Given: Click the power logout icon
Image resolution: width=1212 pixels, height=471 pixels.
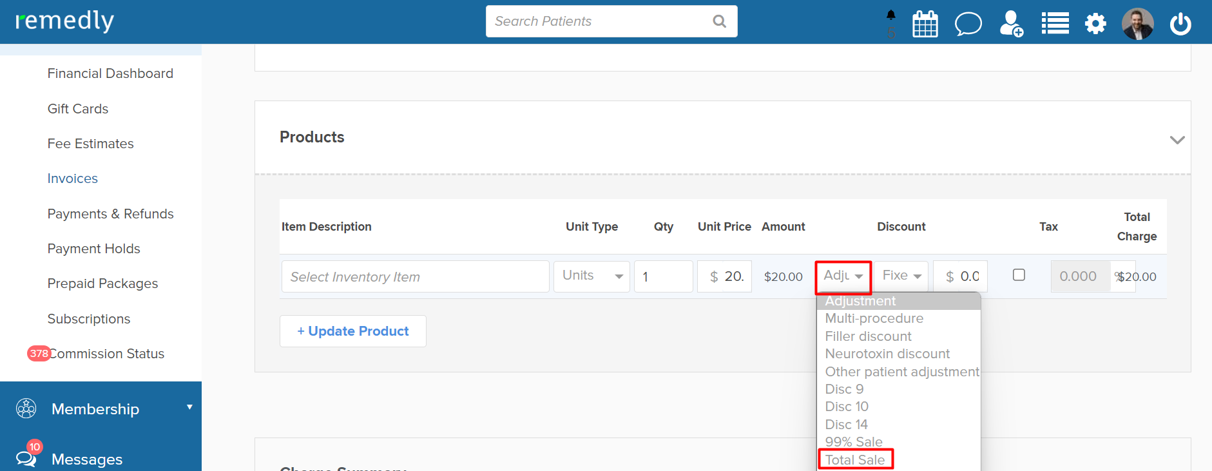Looking at the screenshot, I should (1180, 24).
